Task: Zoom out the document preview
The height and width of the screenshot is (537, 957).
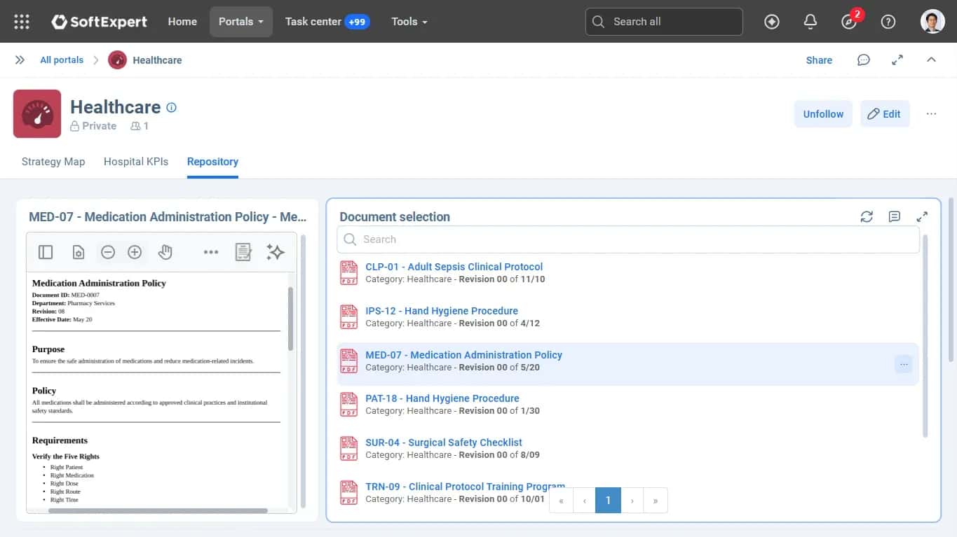Action: [108, 252]
